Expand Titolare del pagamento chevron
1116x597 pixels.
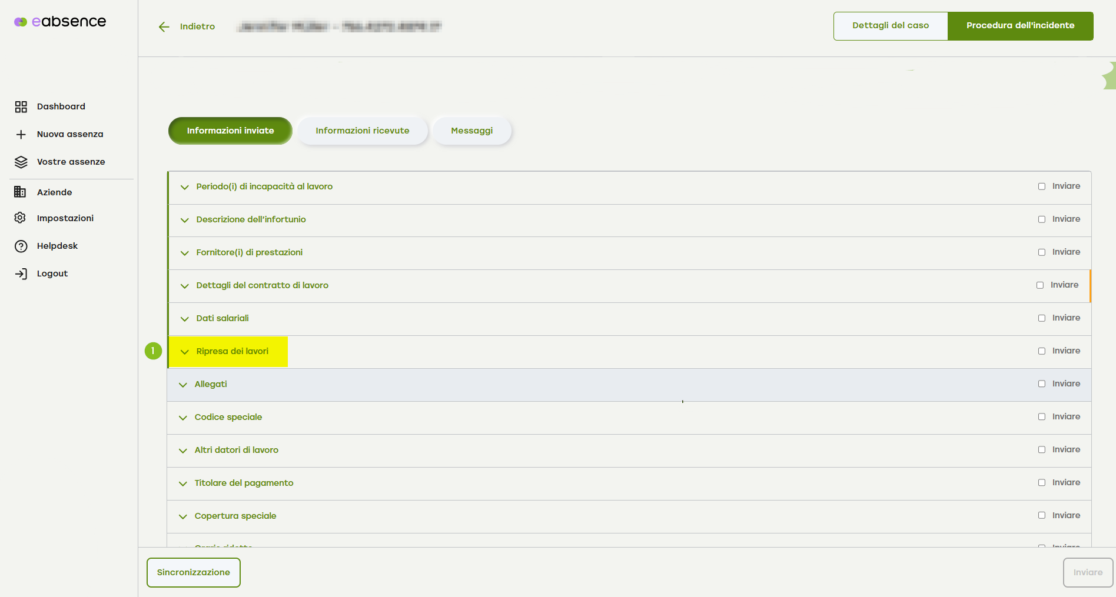click(183, 483)
